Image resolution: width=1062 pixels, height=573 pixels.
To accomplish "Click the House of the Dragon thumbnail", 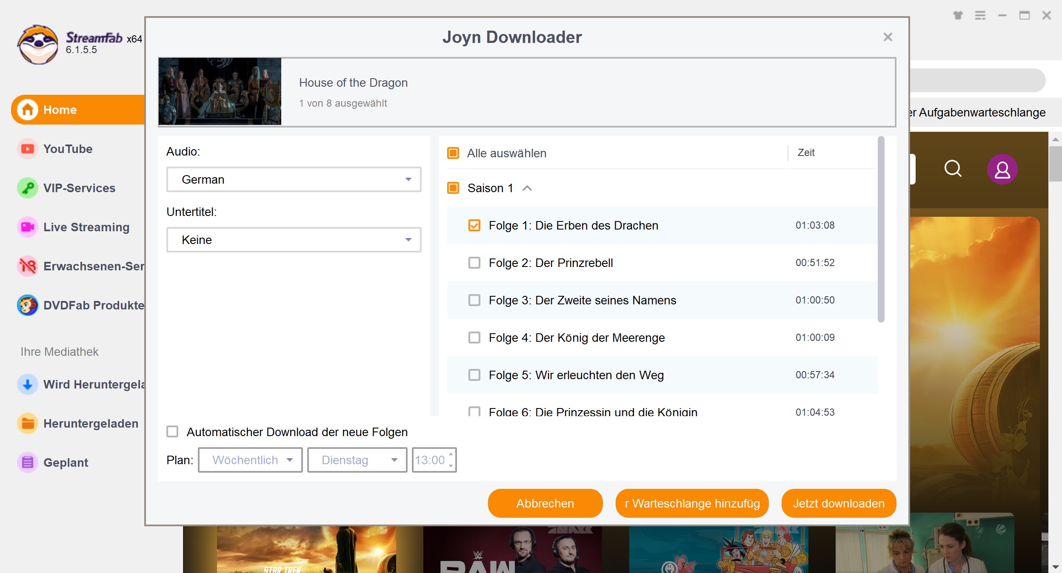I will click(220, 91).
